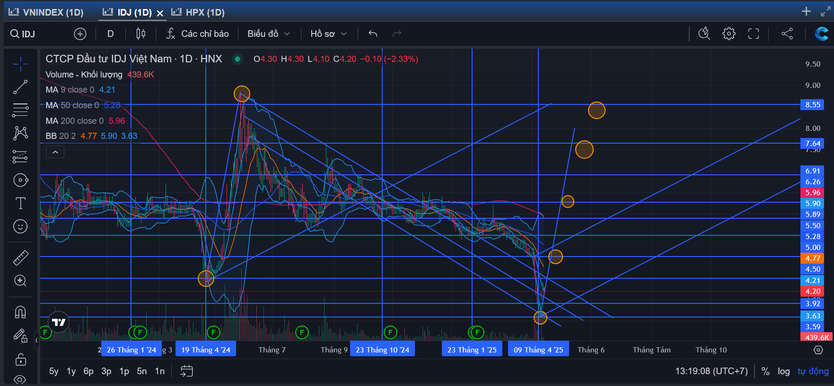Set range to 6p
Image resolution: width=834 pixels, height=386 pixels.
(x=88, y=371)
